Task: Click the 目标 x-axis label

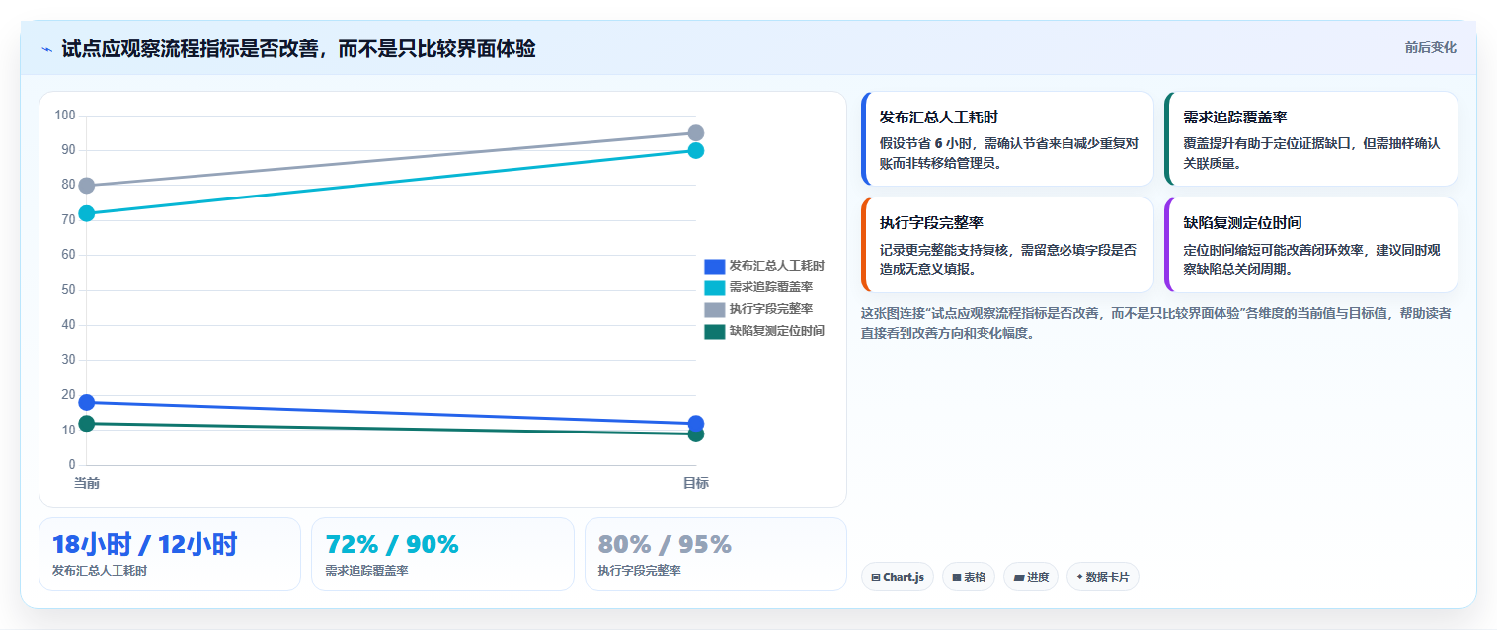Action: tap(696, 483)
